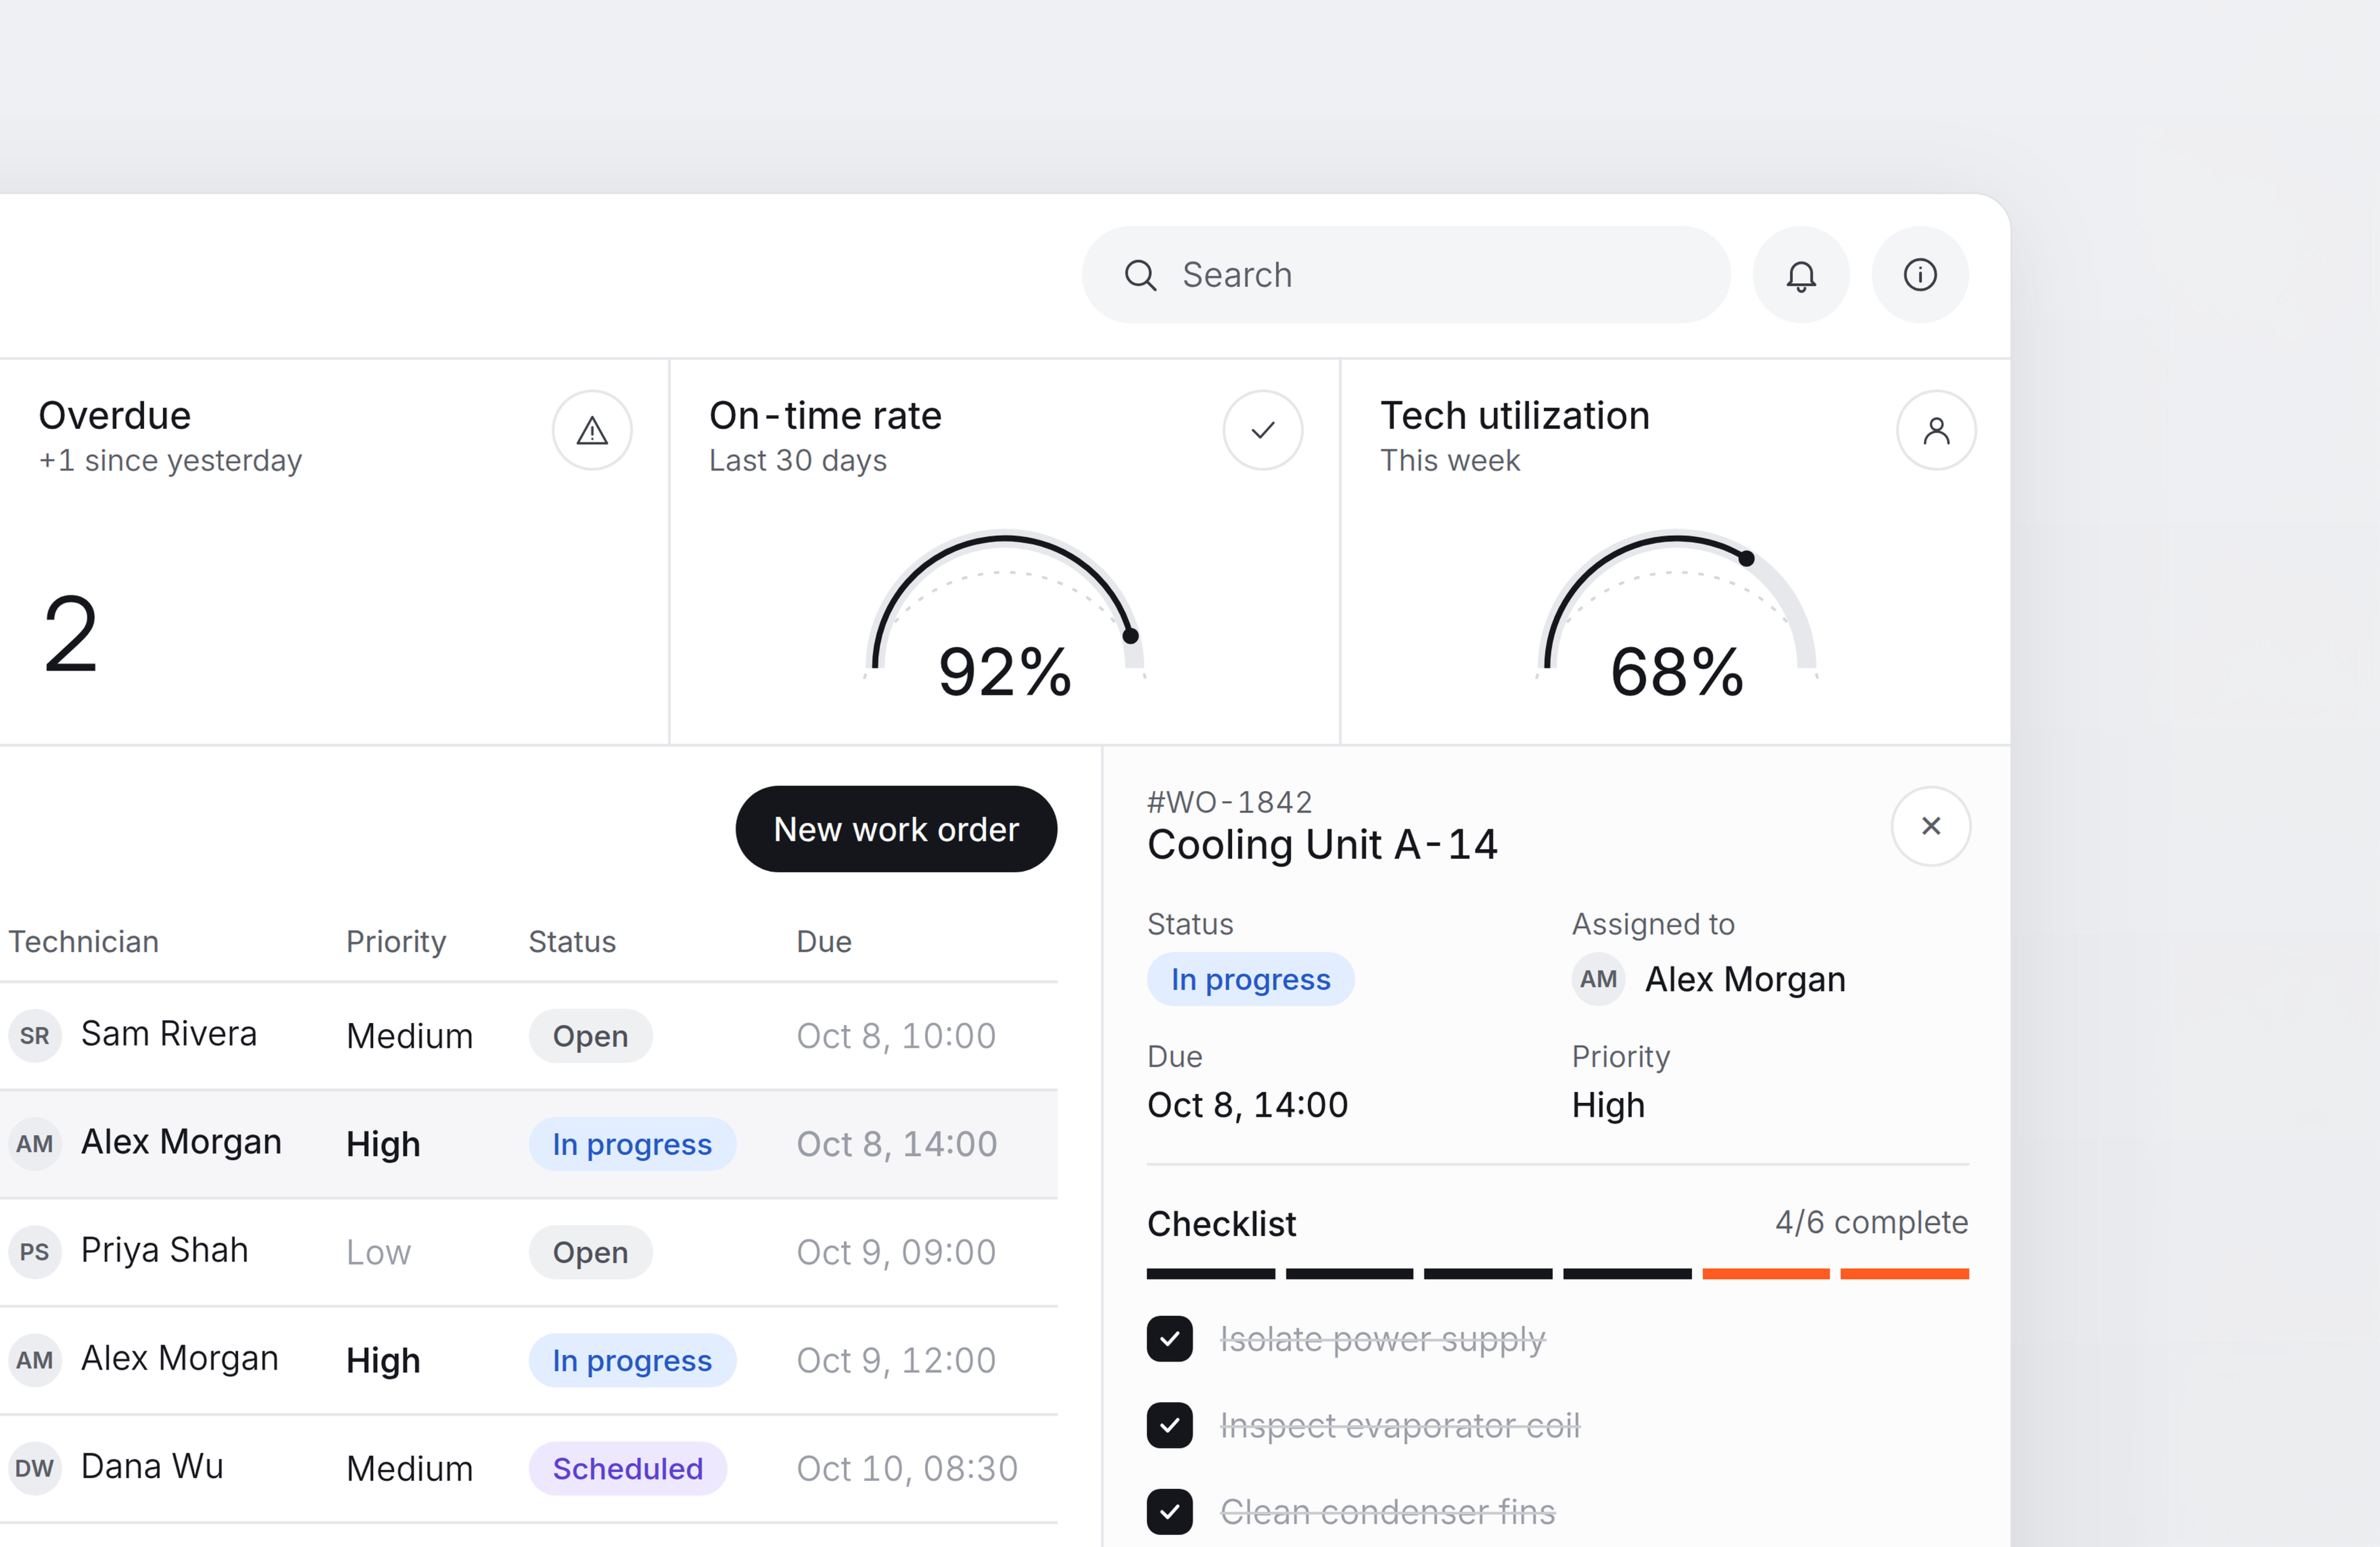The width and height of the screenshot is (2380, 1547).
Task: Click the +1 since yesterday text
Action: [170, 461]
